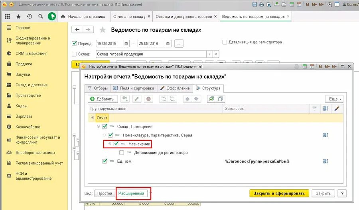Screen dimensions: 359x210
Task: Click the Добавить button
Action: pyautogui.click(x=103, y=99)
